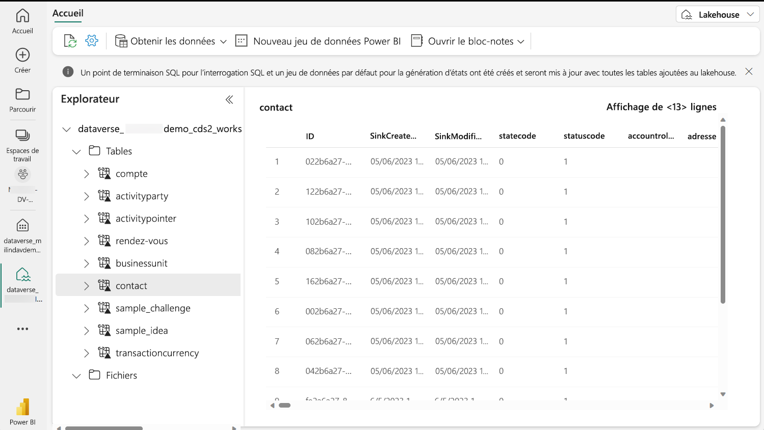The width and height of the screenshot is (764, 430).
Task: Click ID cell 002b6a27-...
Action: [x=328, y=311]
